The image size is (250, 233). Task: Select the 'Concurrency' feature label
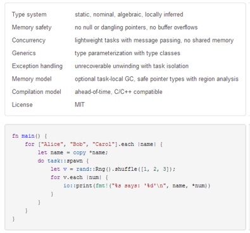click(x=28, y=40)
